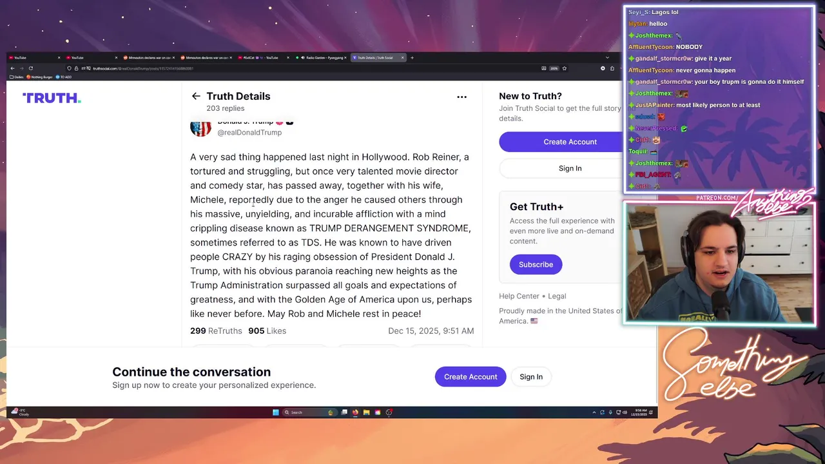Click the browser forward arrow

click(21, 68)
